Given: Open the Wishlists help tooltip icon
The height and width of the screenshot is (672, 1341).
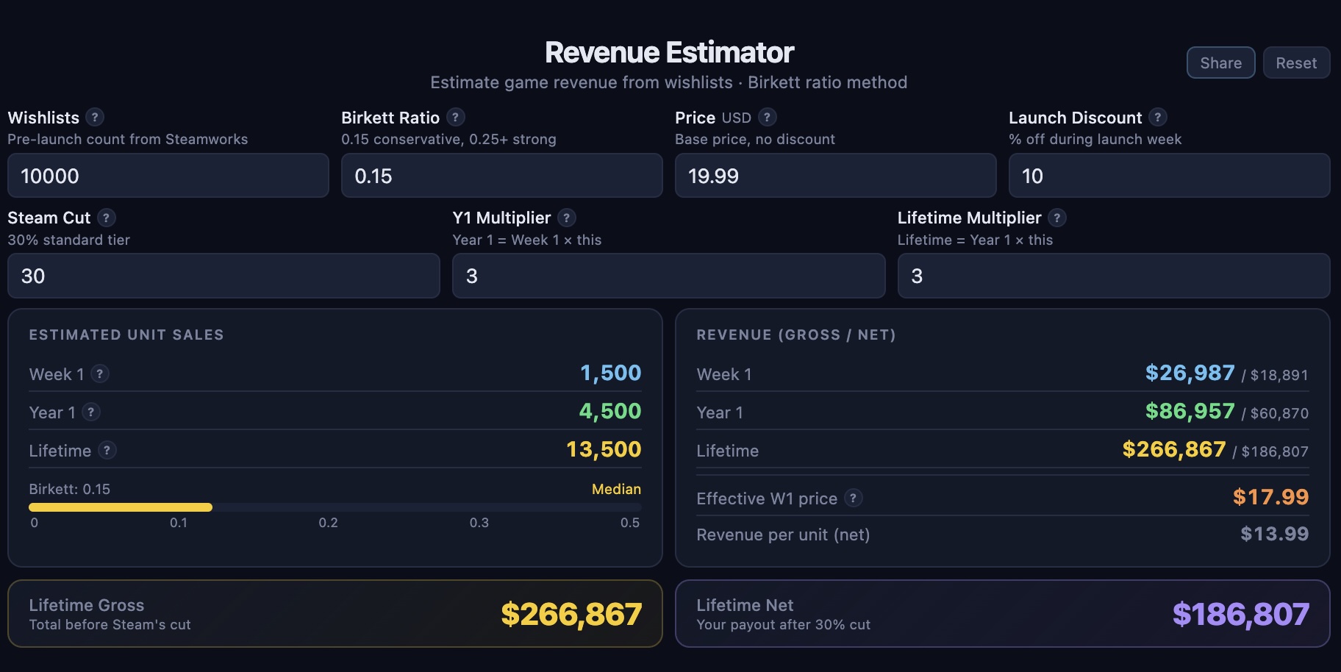Looking at the screenshot, I should 95,117.
